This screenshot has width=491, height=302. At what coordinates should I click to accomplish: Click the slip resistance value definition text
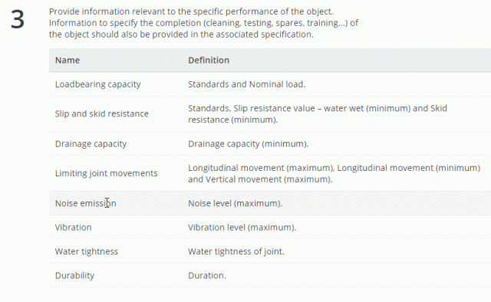pos(318,114)
